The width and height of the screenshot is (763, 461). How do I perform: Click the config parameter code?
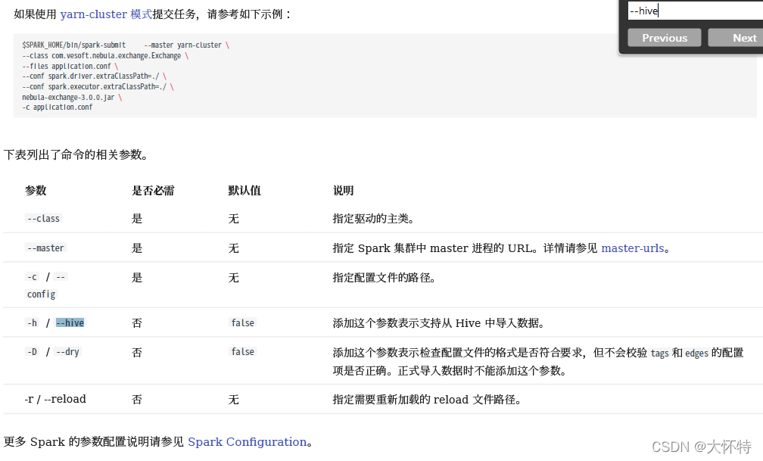pos(42,294)
